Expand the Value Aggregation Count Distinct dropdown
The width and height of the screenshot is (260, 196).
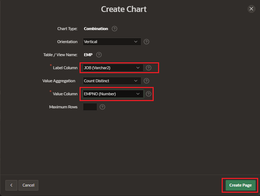click(112, 81)
